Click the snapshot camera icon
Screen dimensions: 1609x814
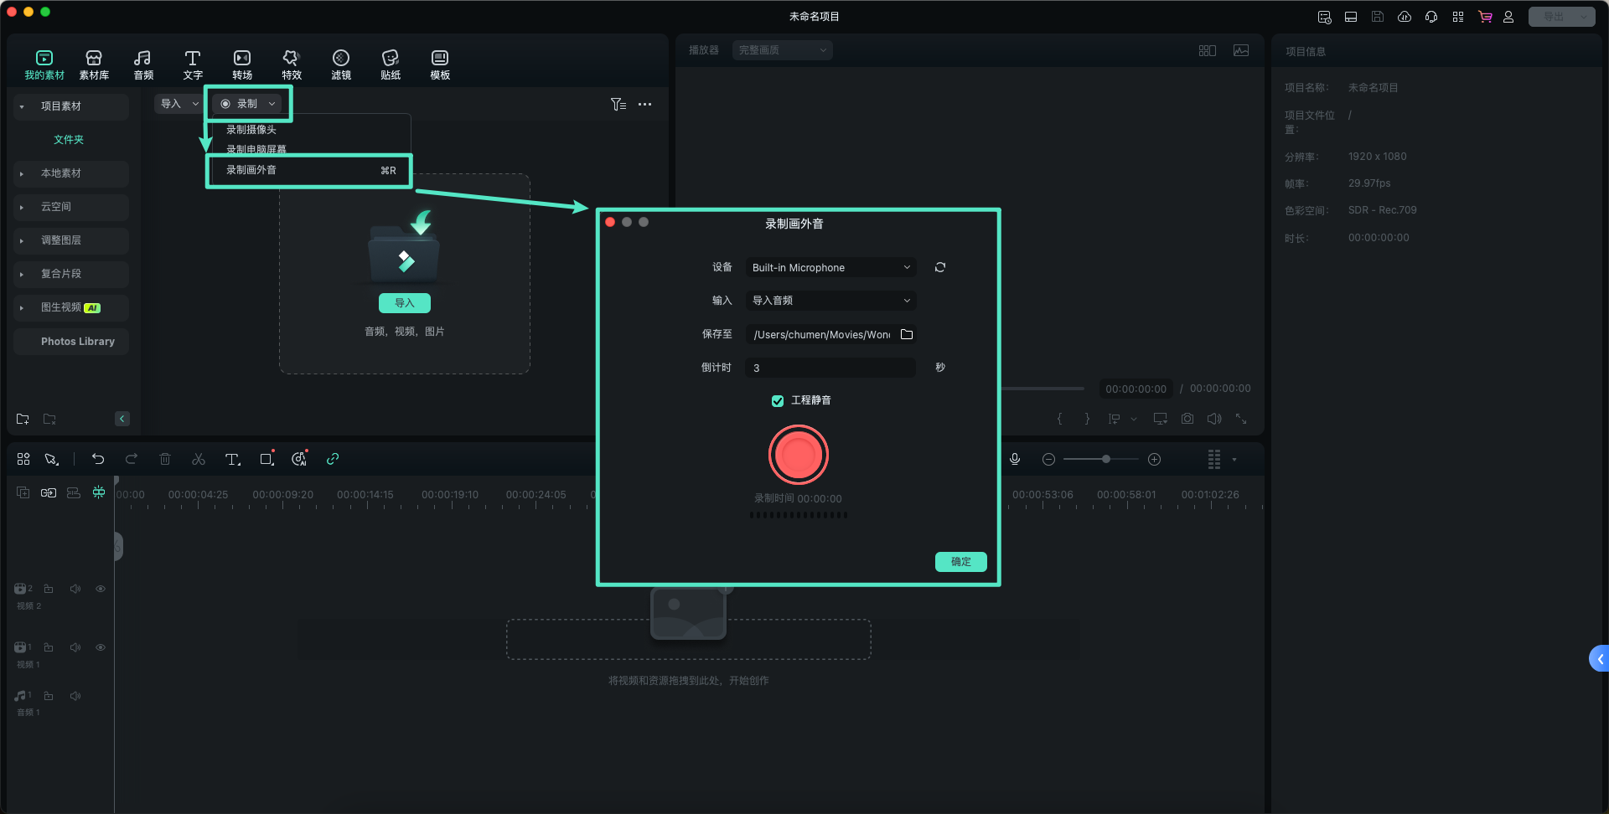pyautogui.click(x=1187, y=419)
